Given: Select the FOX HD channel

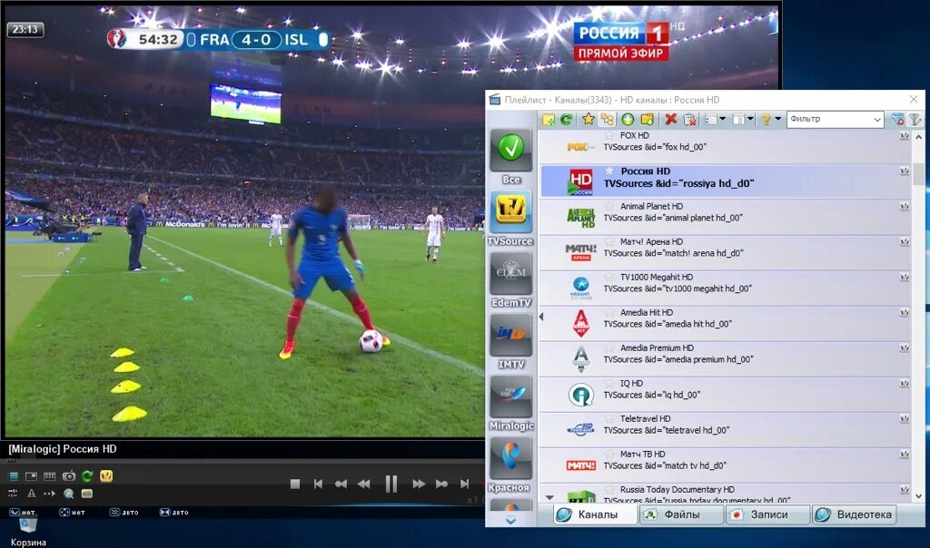Looking at the screenshot, I should [x=725, y=146].
